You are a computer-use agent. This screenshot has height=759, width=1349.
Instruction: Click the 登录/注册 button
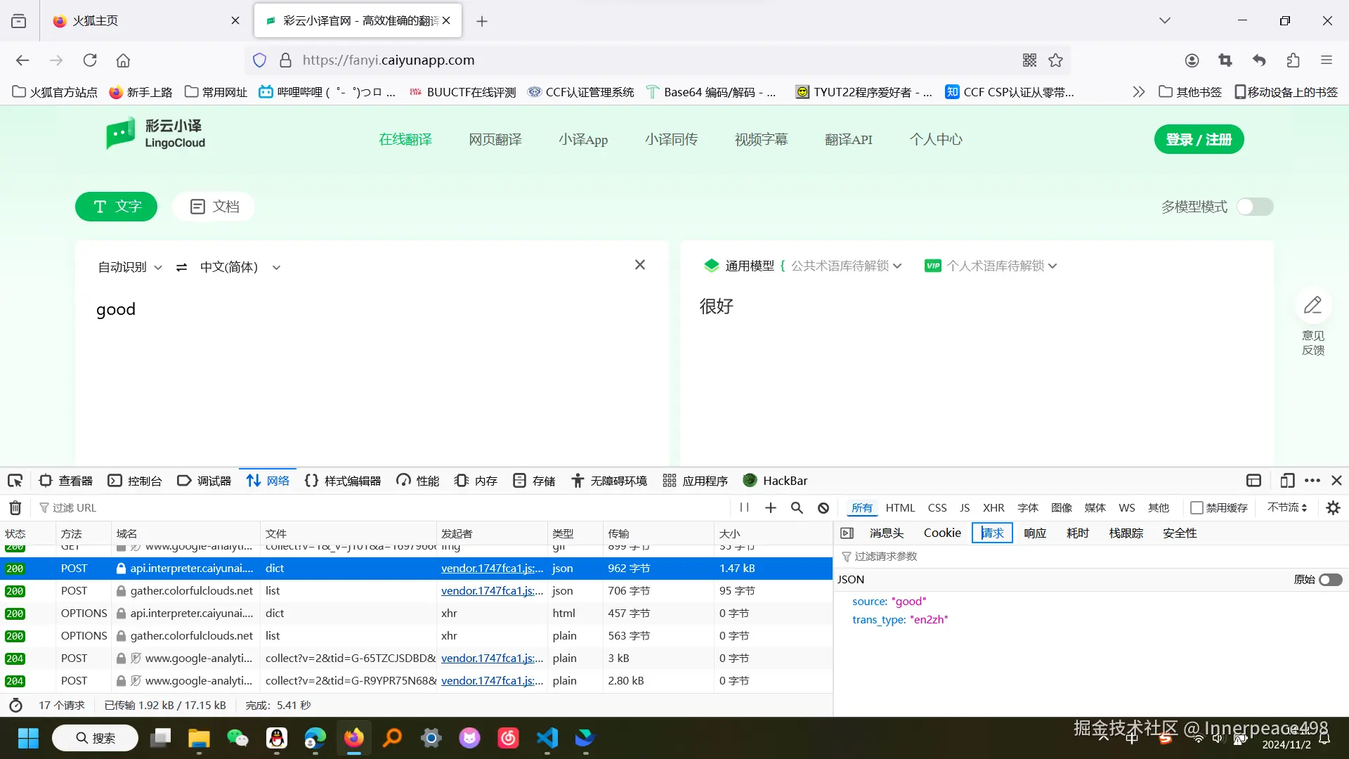click(x=1198, y=139)
